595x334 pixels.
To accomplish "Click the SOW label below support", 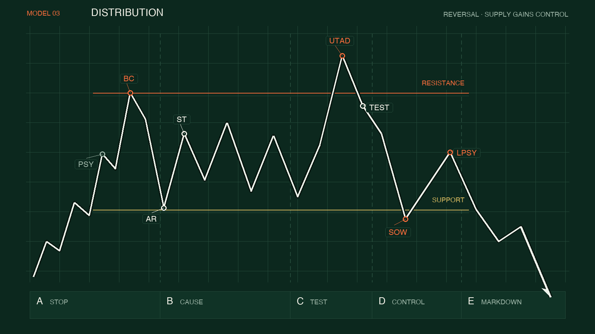I will pyautogui.click(x=398, y=232).
